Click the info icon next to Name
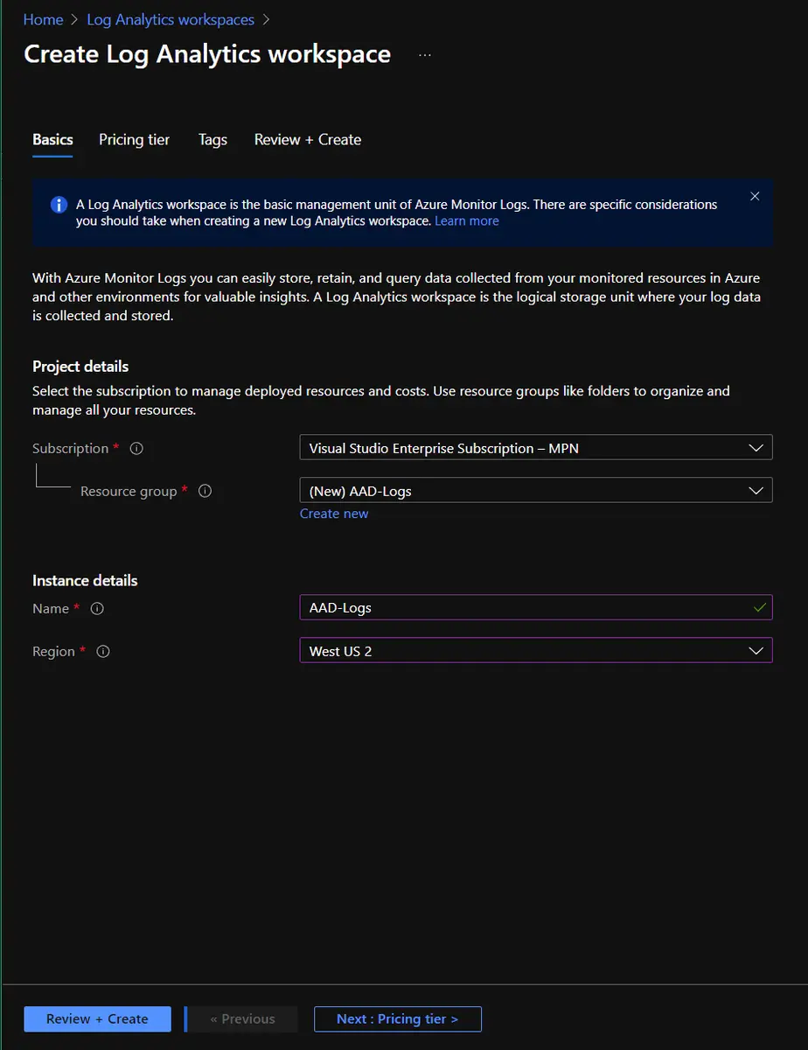The image size is (808, 1050). 97,609
